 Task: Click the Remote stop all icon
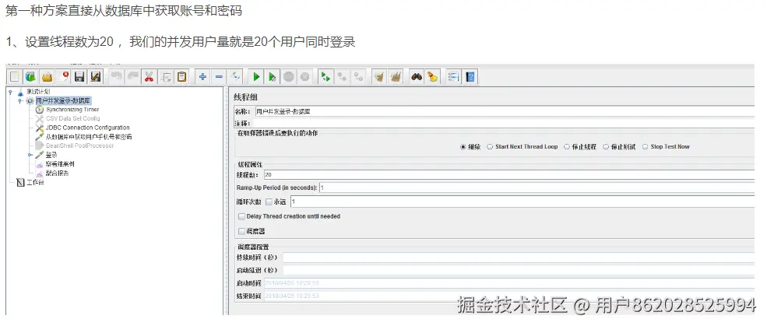coord(342,77)
